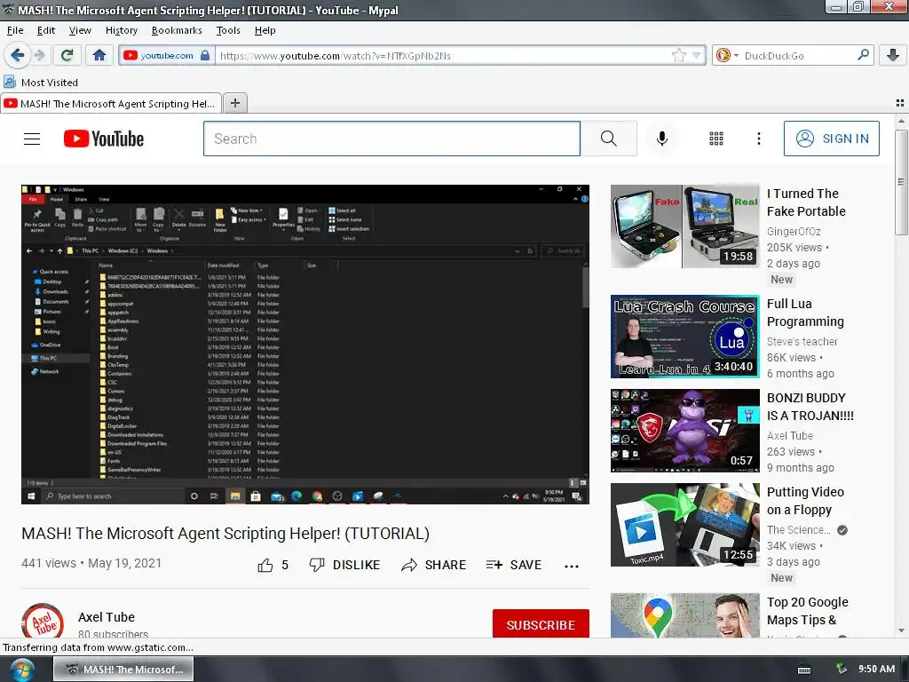
Task: Click the DuckDuckGo search field
Action: [x=797, y=56]
